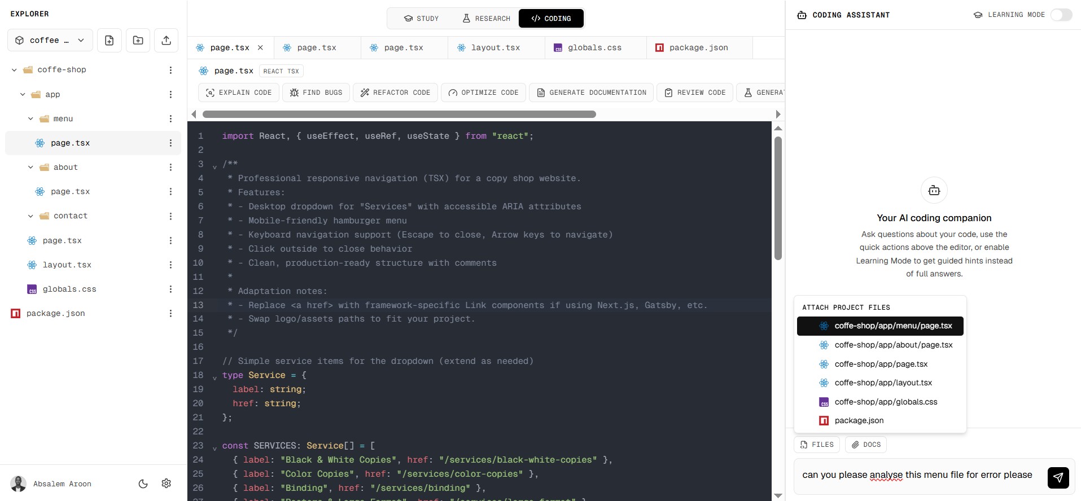Open more options for app folder
This screenshot has height=501, width=1081.
pos(170,94)
